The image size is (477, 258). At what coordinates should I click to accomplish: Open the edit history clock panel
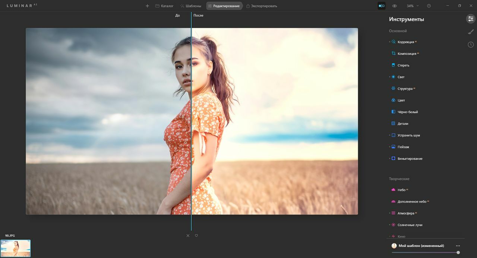click(x=471, y=45)
